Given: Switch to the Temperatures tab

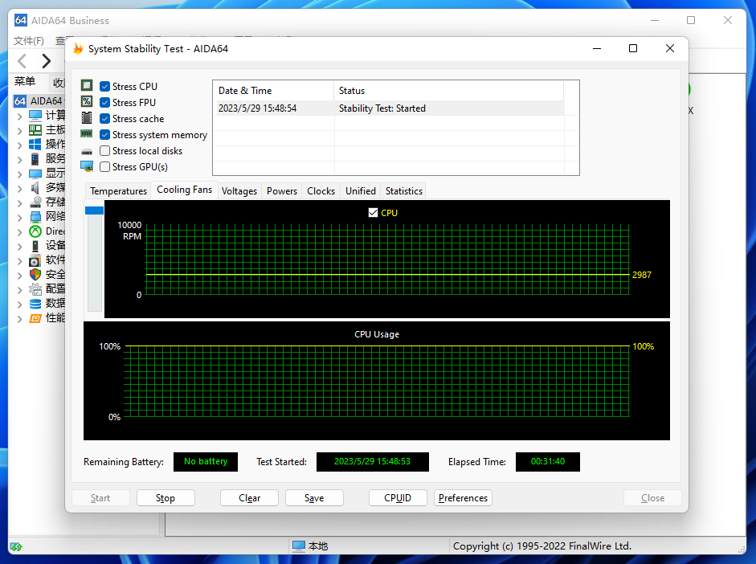Looking at the screenshot, I should pyautogui.click(x=118, y=191).
